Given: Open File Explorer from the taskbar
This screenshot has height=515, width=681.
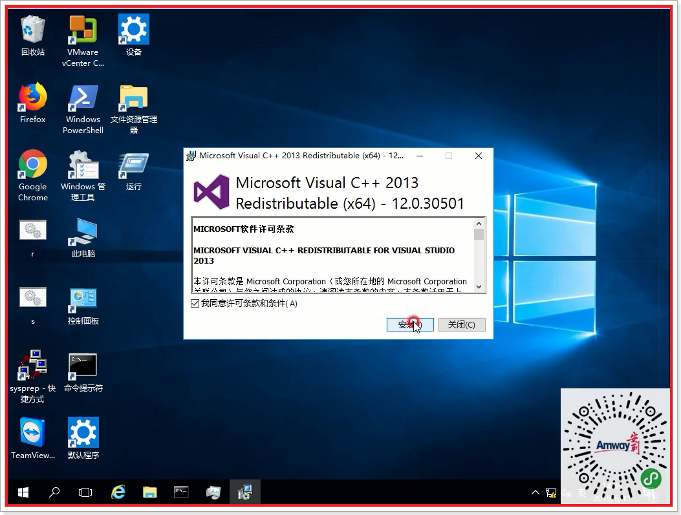Looking at the screenshot, I should tap(149, 492).
